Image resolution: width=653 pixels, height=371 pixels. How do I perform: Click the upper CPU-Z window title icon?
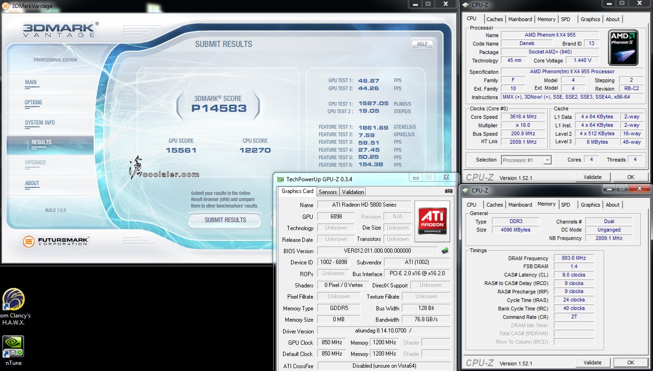click(x=465, y=5)
